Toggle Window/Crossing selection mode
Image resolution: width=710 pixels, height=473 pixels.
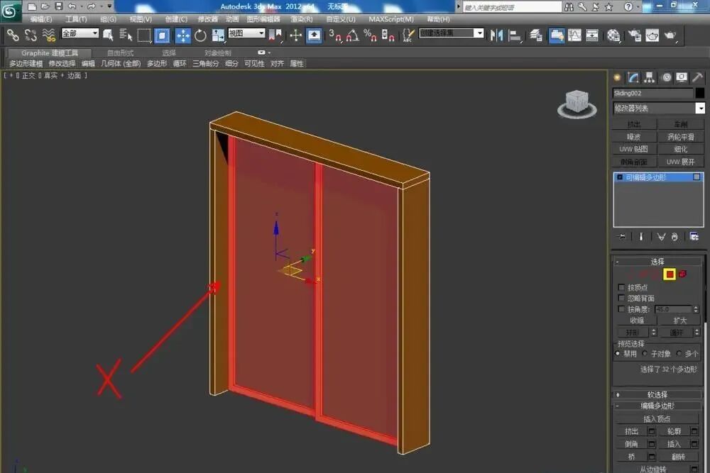pyautogui.click(x=162, y=35)
